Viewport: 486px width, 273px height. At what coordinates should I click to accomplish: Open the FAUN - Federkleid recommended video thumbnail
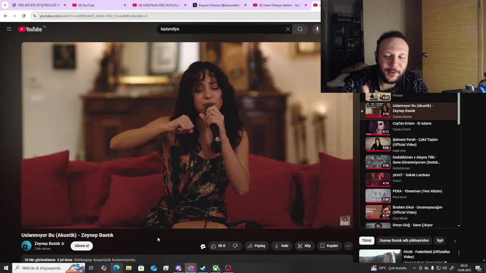pyautogui.click(x=380, y=256)
